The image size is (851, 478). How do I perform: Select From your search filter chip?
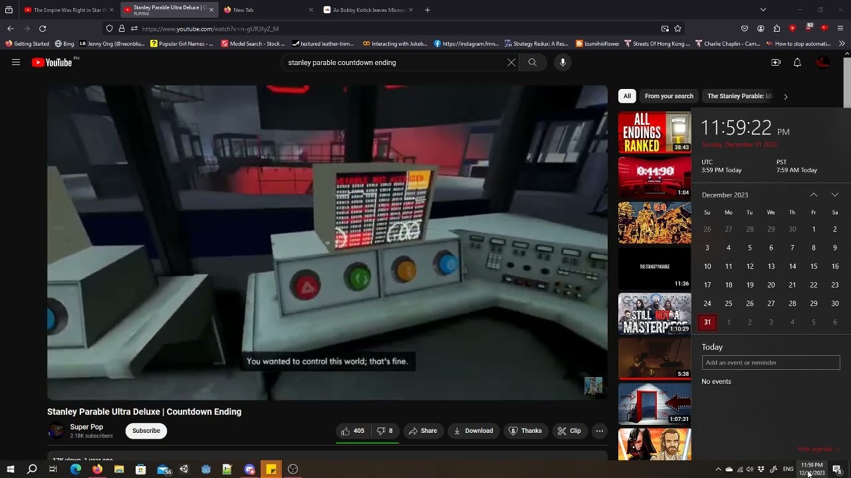(x=669, y=96)
